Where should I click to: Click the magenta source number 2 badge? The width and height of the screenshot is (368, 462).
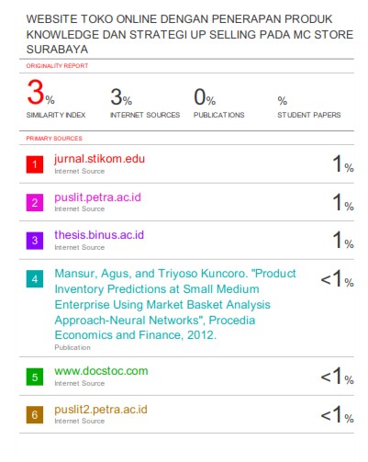pos(35,202)
